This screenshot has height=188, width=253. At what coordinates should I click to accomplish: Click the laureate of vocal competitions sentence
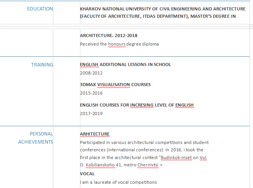(120, 182)
